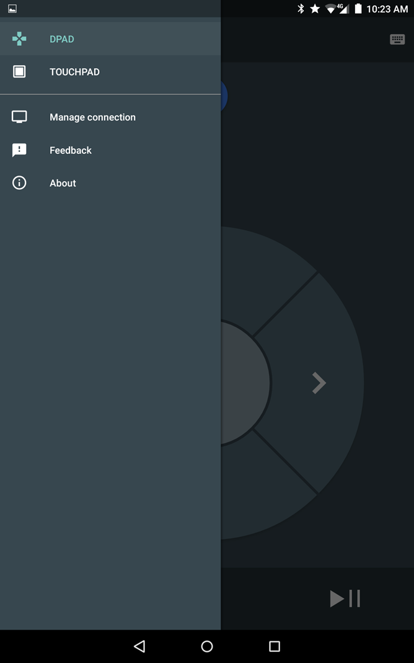414x663 pixels.
Task: Open the Feedback entry
Action: click(x=110, y=150)
